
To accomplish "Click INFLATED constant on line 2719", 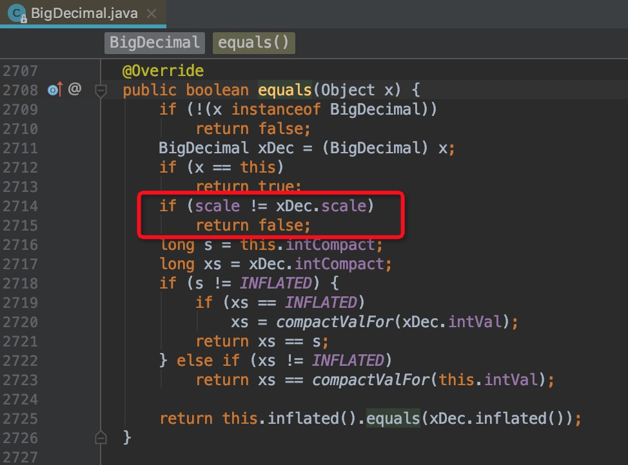I will (321, 303).
